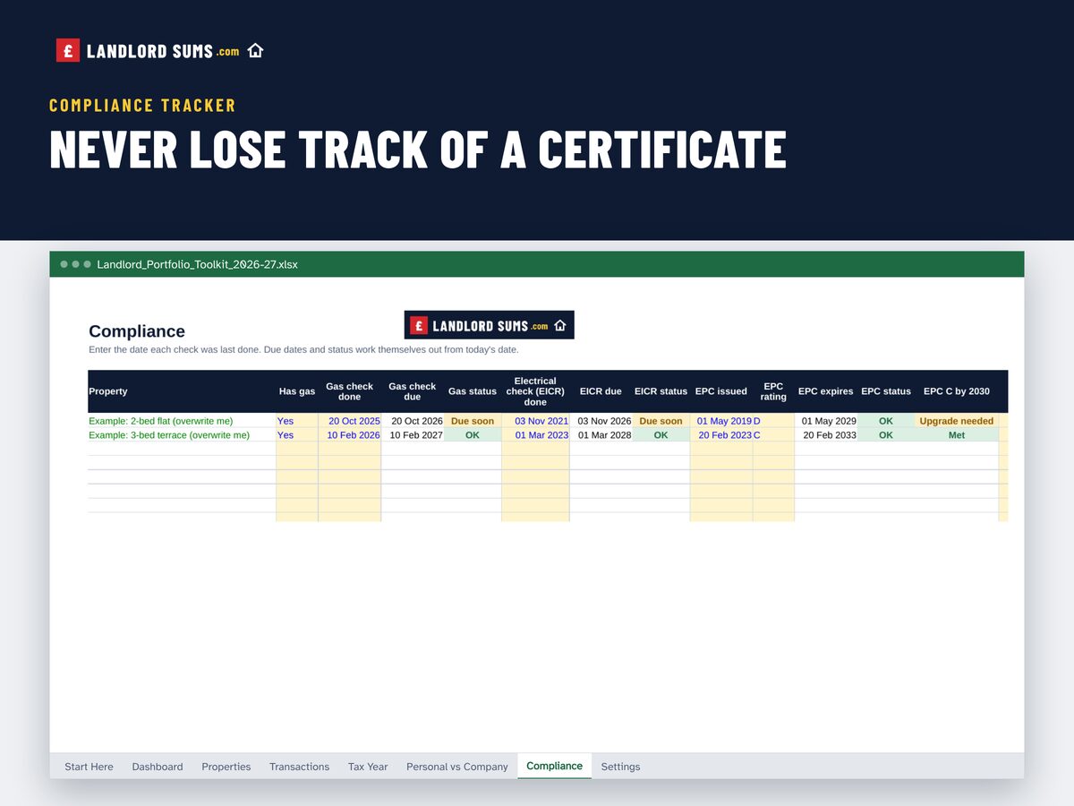Select the EPC rating column header
The height and width of the screenshot is (806, 1074).
click(773, 391)
